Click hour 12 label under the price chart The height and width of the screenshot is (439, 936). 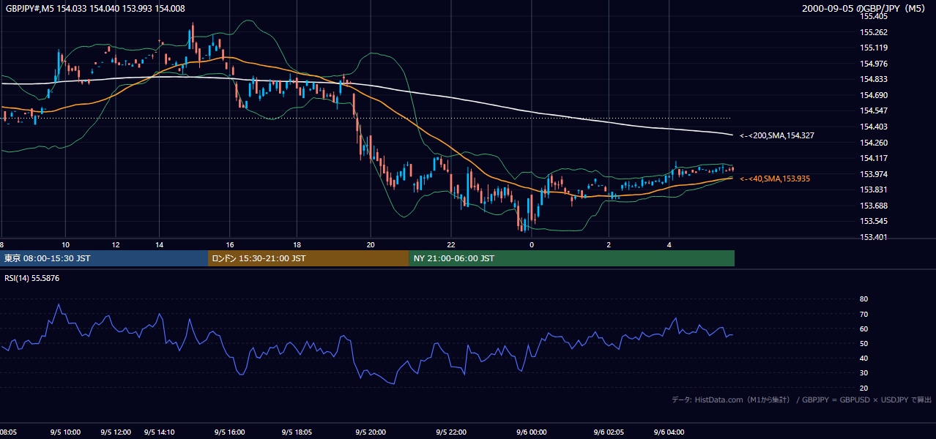coord(116,244)
